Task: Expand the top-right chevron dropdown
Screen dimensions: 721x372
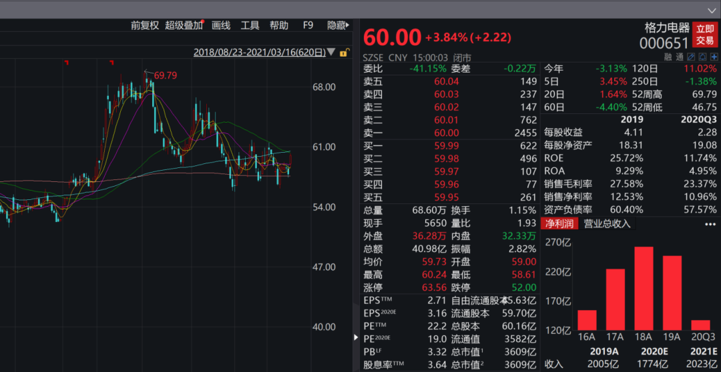Action: coord(712,8)
